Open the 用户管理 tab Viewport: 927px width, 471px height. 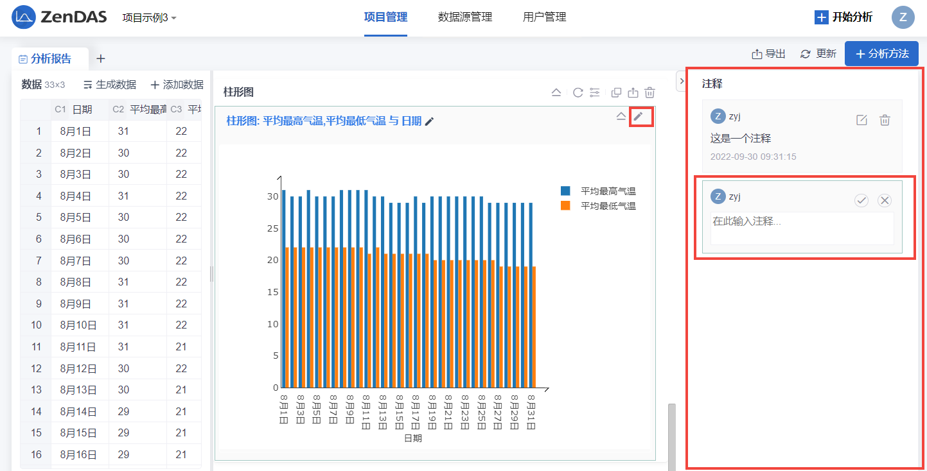(545, 17)
